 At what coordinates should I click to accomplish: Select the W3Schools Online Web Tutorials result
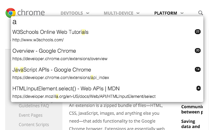click(50, 32)
